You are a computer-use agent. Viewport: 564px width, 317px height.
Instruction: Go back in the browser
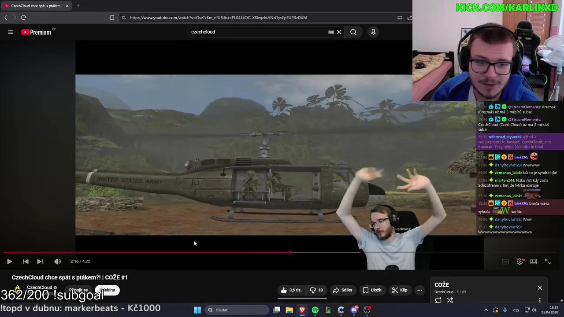(6, 18)
